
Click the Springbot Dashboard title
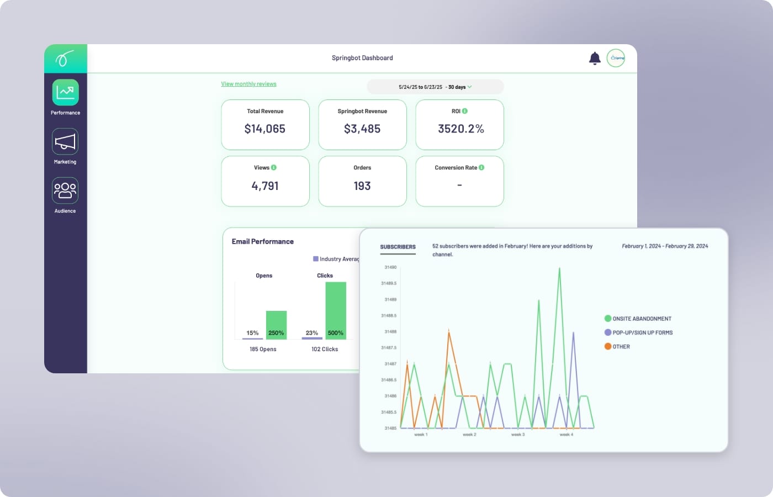point(362,58)
